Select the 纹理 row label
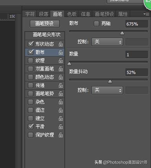Viewport: 151px width, 168px height. pos(40,61)
